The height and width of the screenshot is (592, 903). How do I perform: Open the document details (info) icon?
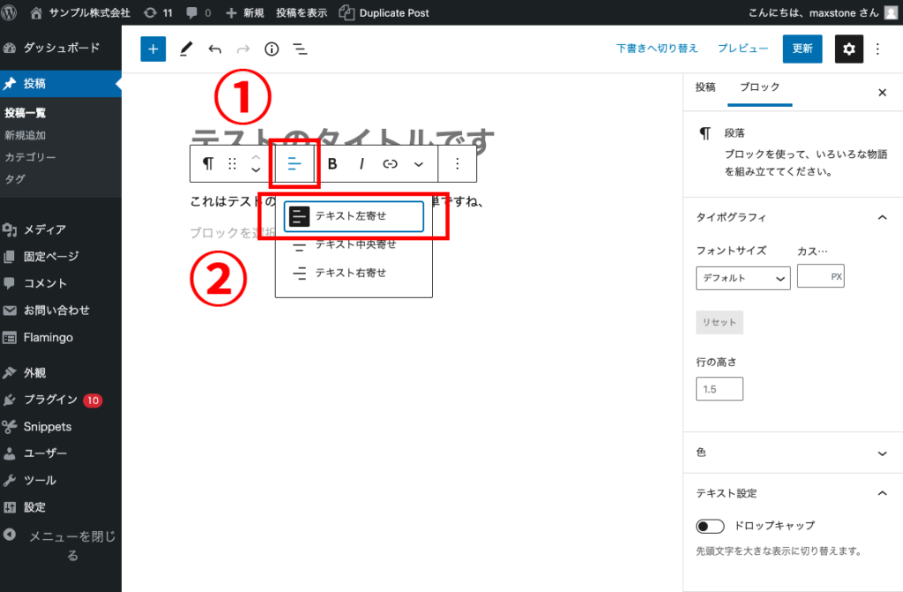point(271,49)
